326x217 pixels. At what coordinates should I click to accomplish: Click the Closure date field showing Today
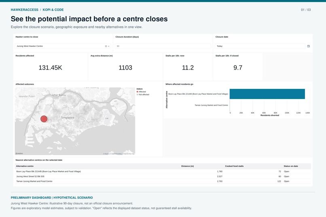260,46
